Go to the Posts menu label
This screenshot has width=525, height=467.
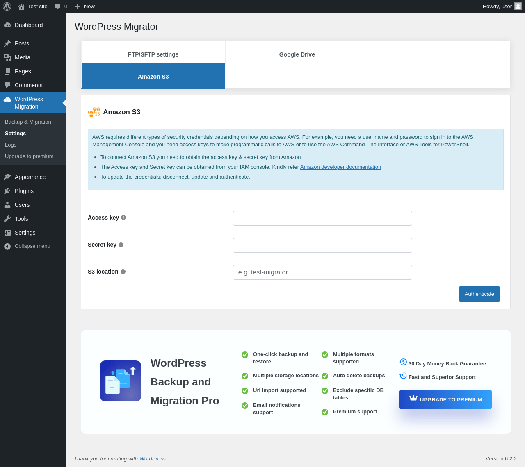22,43
